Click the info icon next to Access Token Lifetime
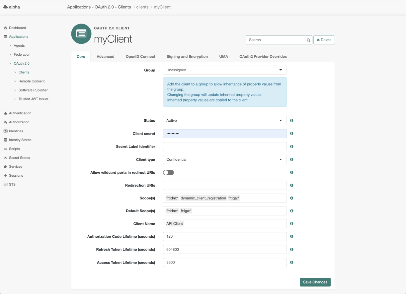 click(291, 262)
